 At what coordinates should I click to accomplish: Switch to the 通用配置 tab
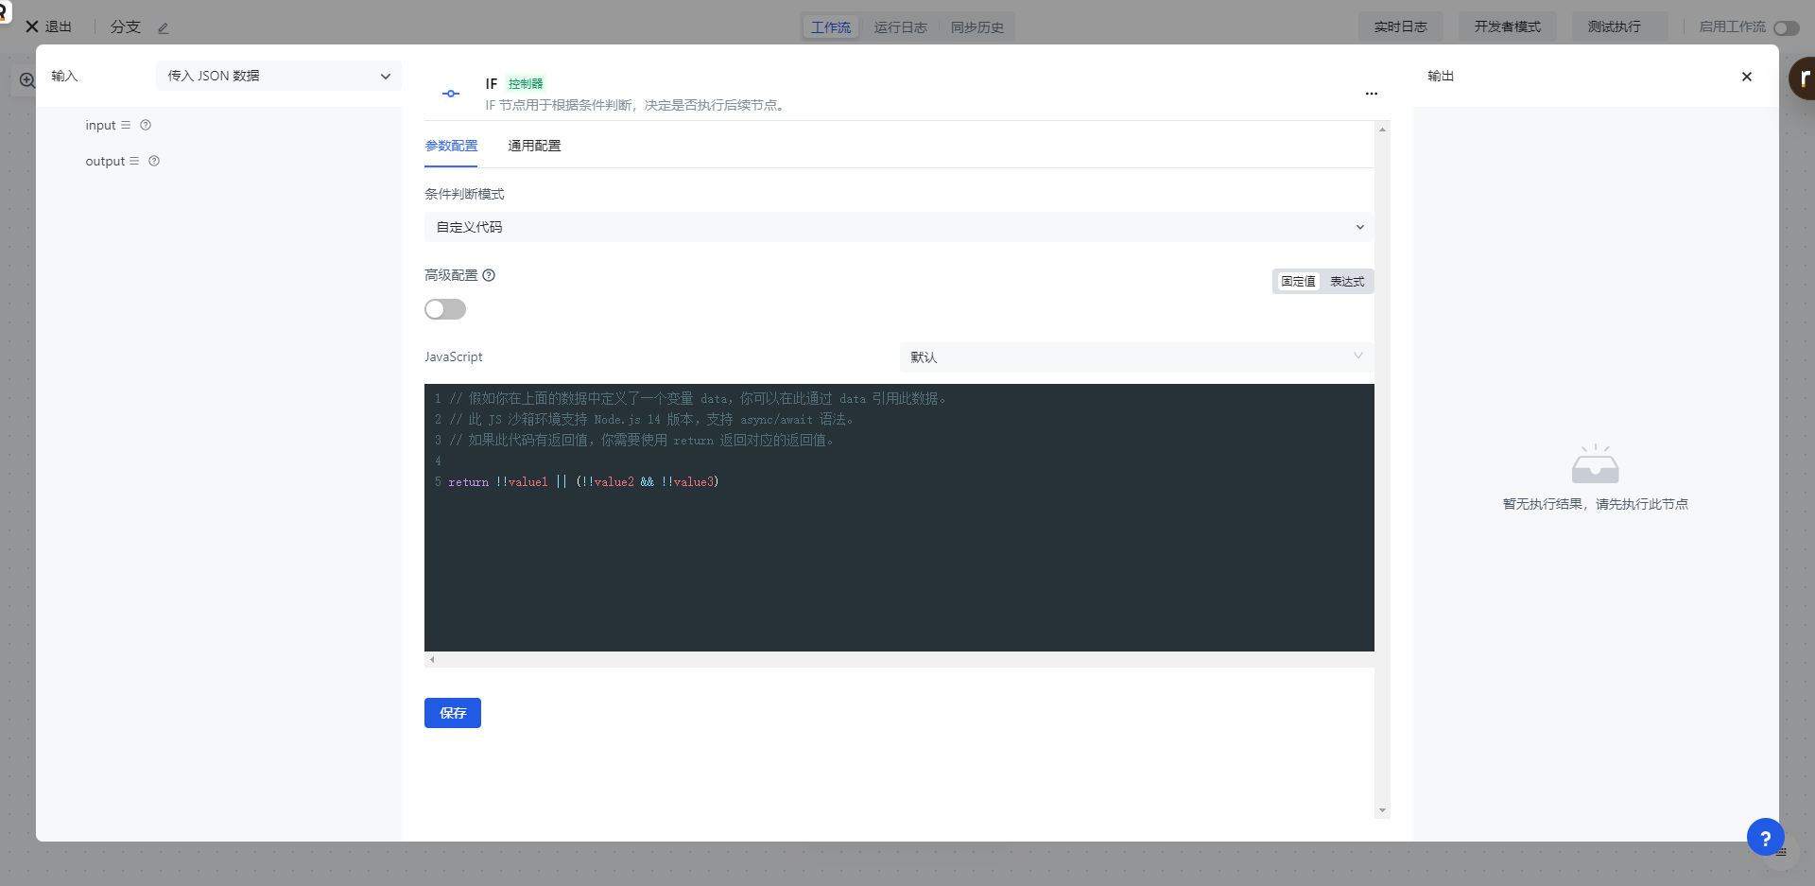pos(534,146)
